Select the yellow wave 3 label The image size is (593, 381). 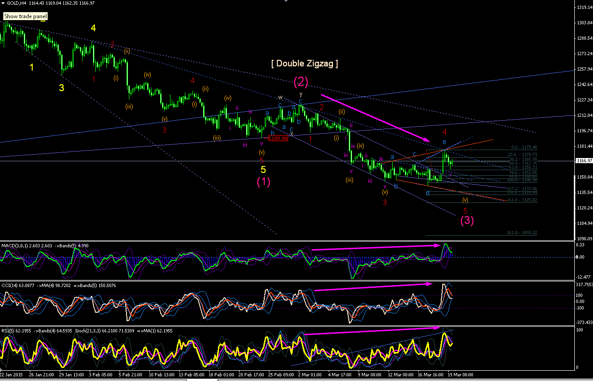[62, 87]
